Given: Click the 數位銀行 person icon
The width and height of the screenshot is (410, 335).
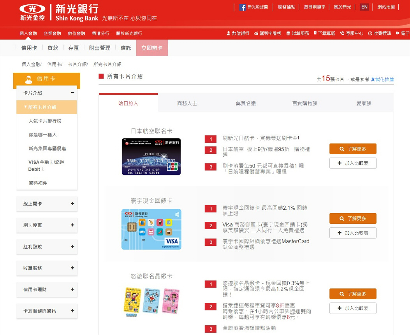Looking at the screenshot, I should pyautogui.click(x=229, y=33).
